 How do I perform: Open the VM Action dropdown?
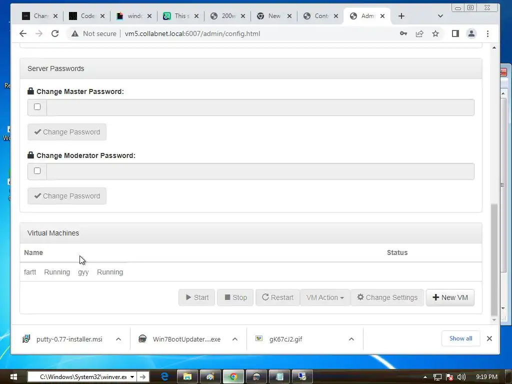point(325,297)
